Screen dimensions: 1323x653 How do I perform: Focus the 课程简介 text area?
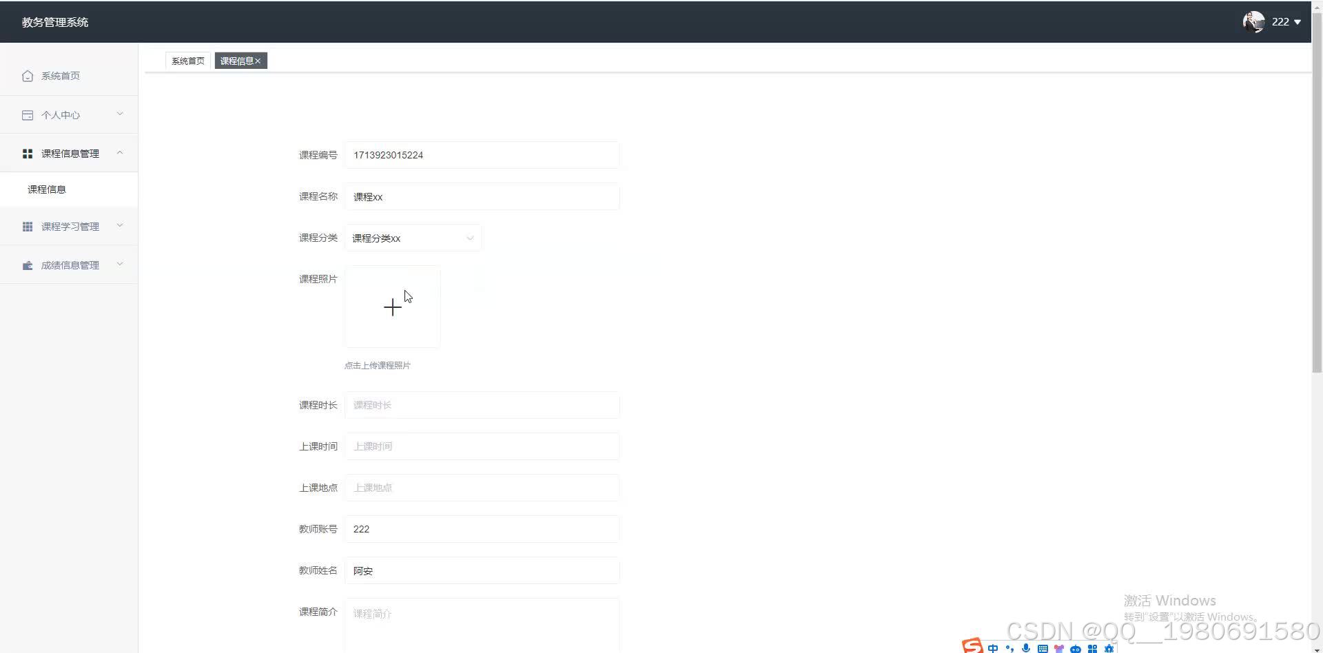click(x=482, y=625)
